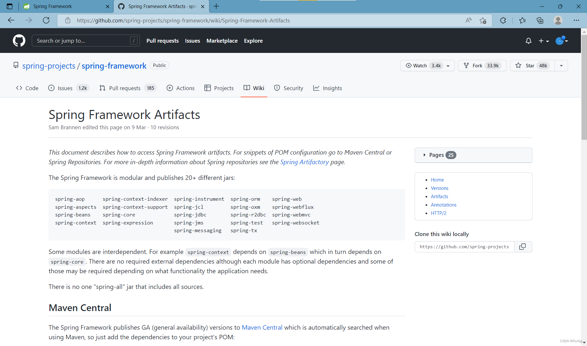Open the browser profile icon
This screenshot has height=346, width=587.
click(558, 20)
